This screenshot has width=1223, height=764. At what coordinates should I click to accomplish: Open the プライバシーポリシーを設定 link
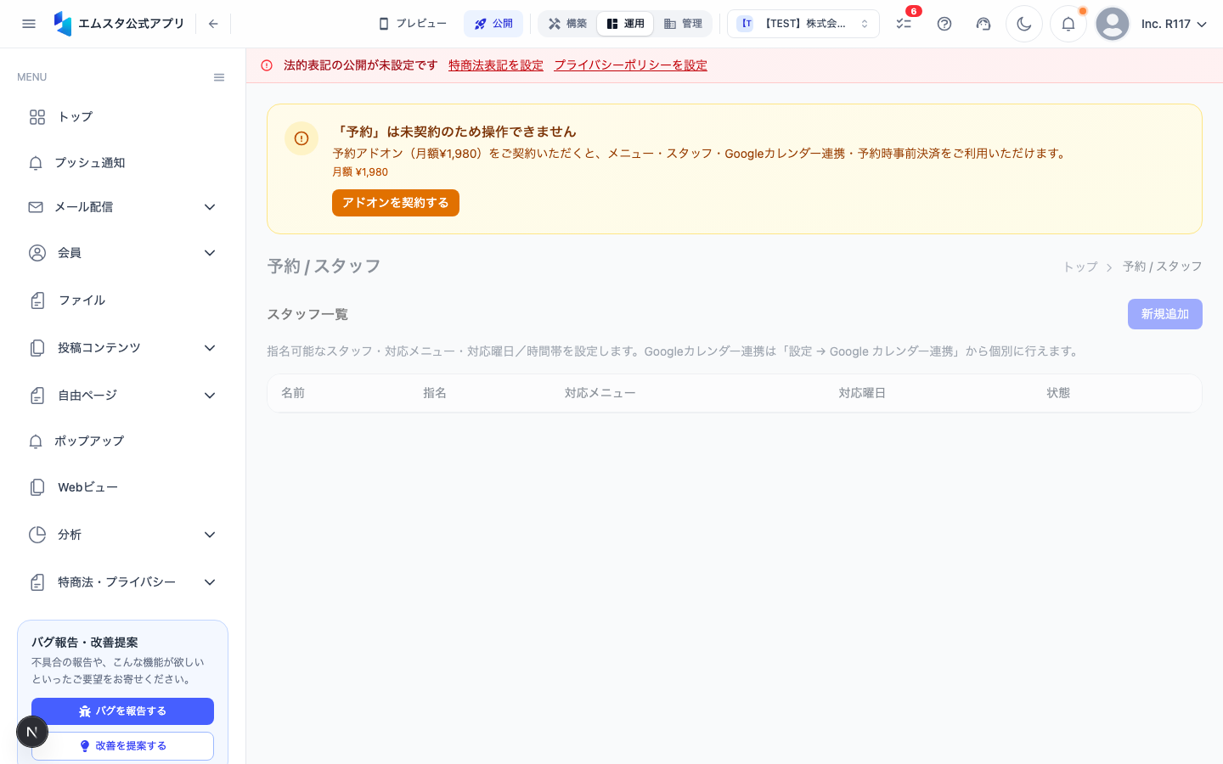[631, 65]
